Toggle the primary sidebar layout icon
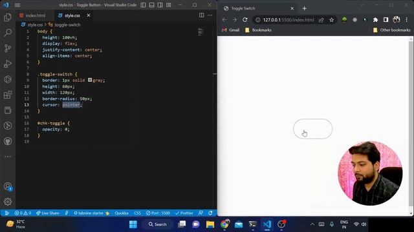Viewport: 414px width, 232px height. [x=143, y=5]
